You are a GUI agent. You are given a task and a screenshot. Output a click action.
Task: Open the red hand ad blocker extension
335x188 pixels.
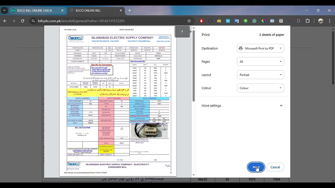pos(201,21)
